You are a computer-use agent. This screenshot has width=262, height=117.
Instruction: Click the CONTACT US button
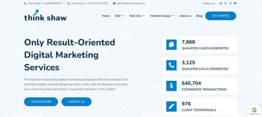pos(76,102)
